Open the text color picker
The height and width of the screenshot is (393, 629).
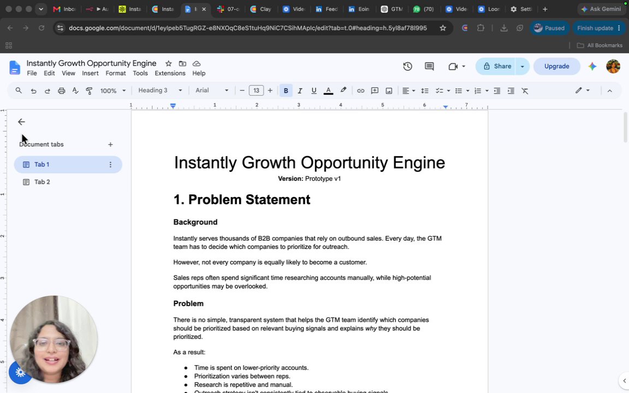pos(328,91)
